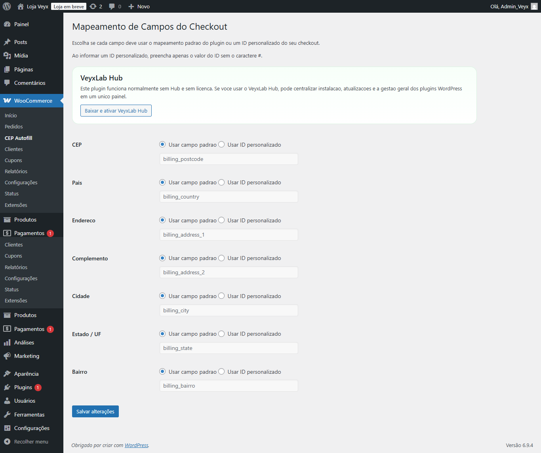This screenshot has height=453, width=541.
Task: Select Usar campo padrao for Bairro
Action: [162, 371]
